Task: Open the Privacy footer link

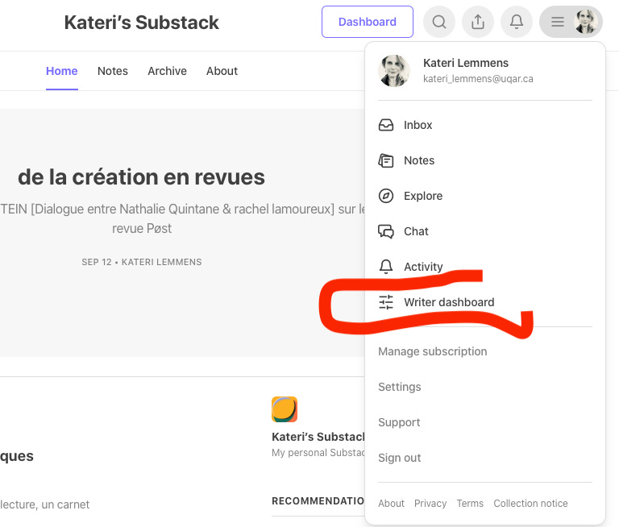Action: [430, 504]
